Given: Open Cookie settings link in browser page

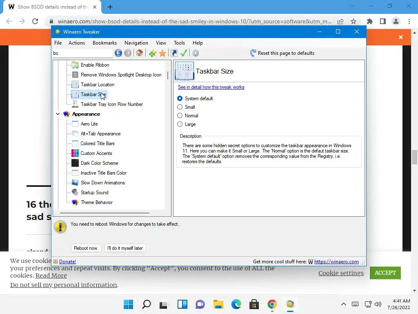Looking at the screenshot, I should 341,273.
